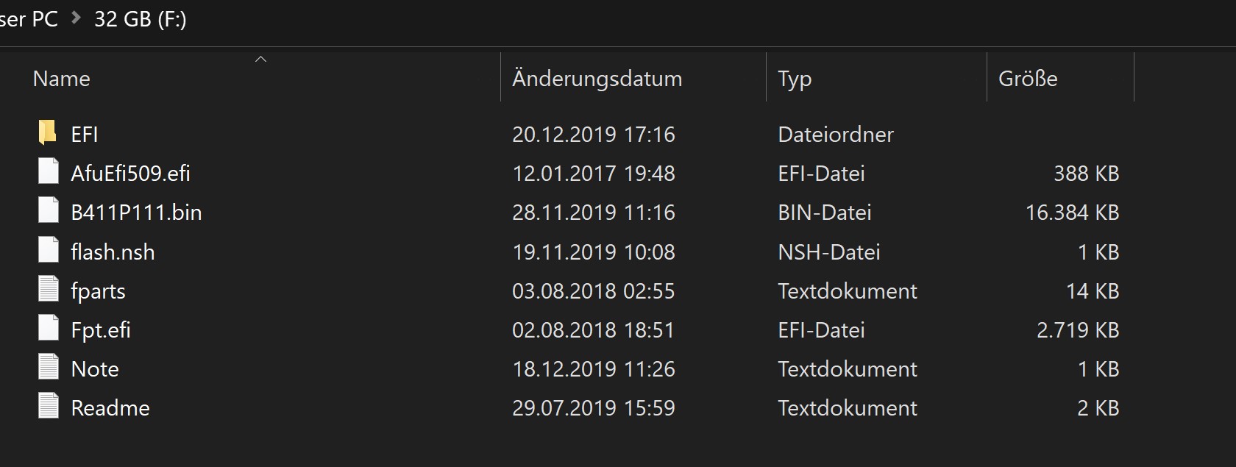Sort by Größe column header
Image resolution: width=1236 pixels, height=467 pixels.
pyautogui.click(x=1060, y=78)
